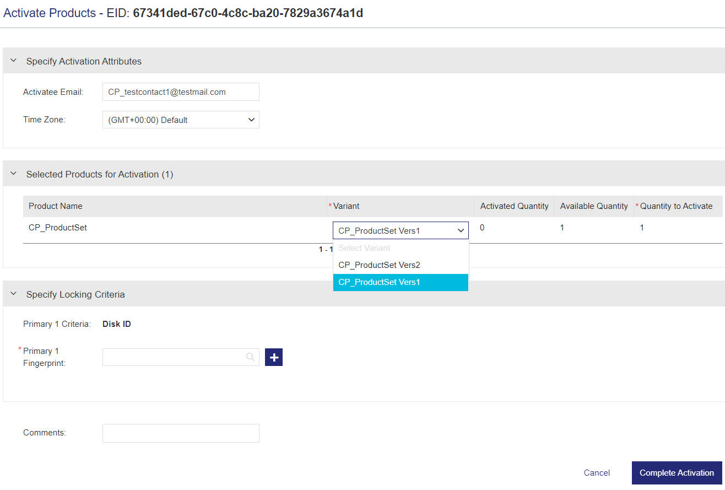The width and height of the screenshot is (725, 490).
Task: Collapse the Selected Products for Activation section
Action: point(14,174)
